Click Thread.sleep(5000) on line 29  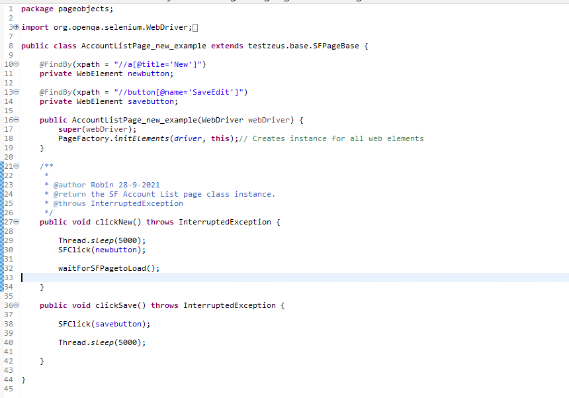coord(102,240)
